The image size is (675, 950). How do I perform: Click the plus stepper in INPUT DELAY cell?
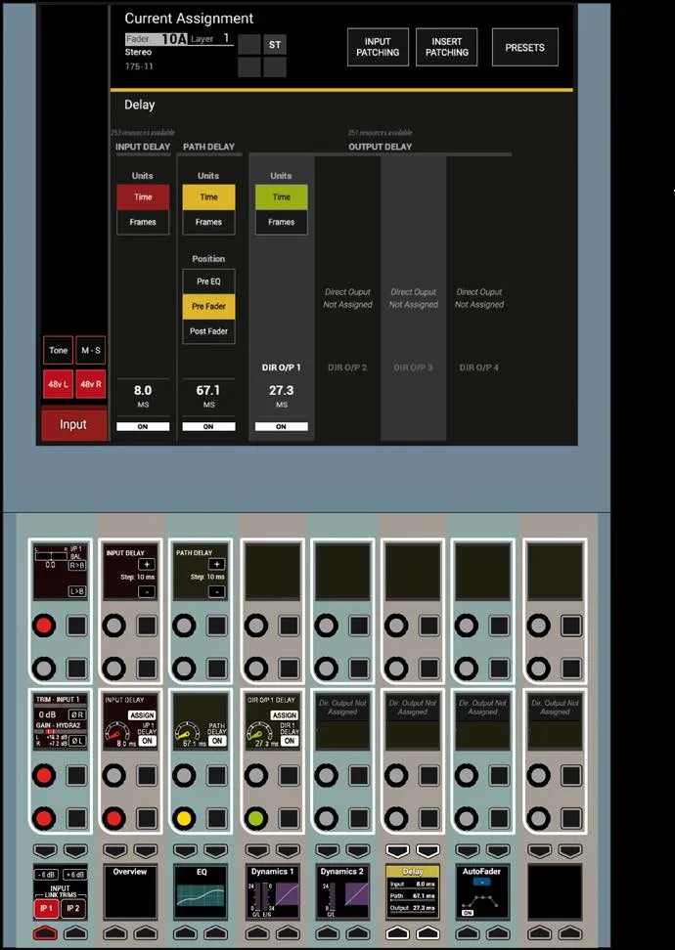click(x=147, y=564)
